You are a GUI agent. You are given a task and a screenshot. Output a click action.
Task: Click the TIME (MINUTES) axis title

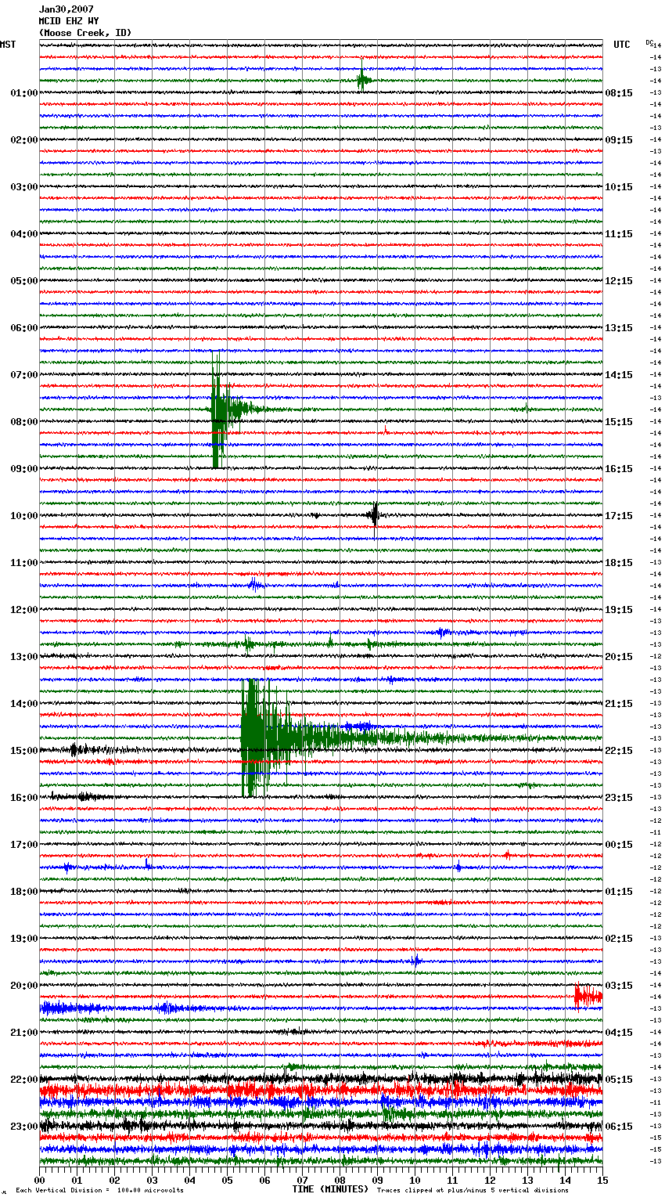(x=330, y=1189)
